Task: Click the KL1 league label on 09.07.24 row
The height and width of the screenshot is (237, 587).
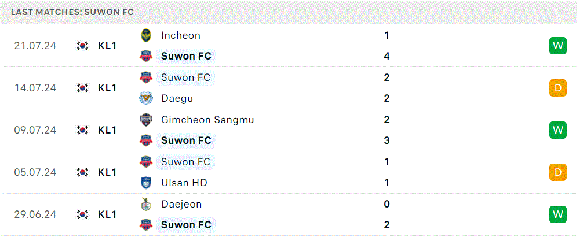Action: tap(107, 130)
